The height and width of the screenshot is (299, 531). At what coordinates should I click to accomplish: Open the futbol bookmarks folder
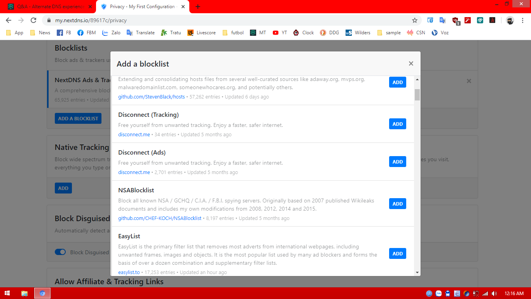[233, 33]
